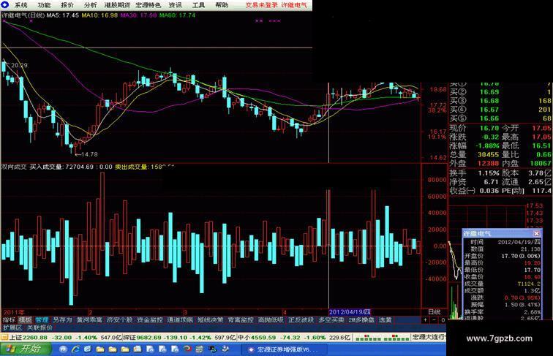Open the 系统 menu
Viewport: 553px width, 356px height.
coord(20,5)
